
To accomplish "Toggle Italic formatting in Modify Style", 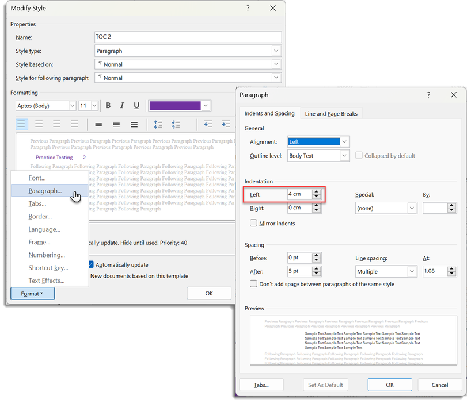I will pyautogui.click(x=122, y=106).
